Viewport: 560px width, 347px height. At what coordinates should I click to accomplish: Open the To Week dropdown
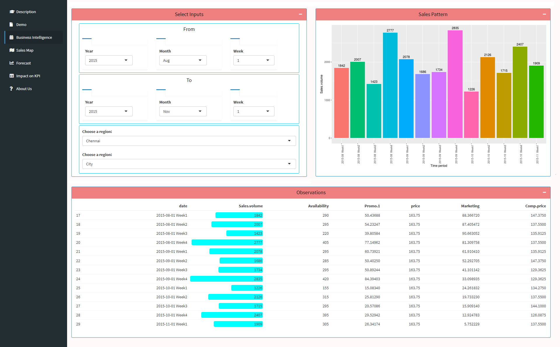click(254, 111)
